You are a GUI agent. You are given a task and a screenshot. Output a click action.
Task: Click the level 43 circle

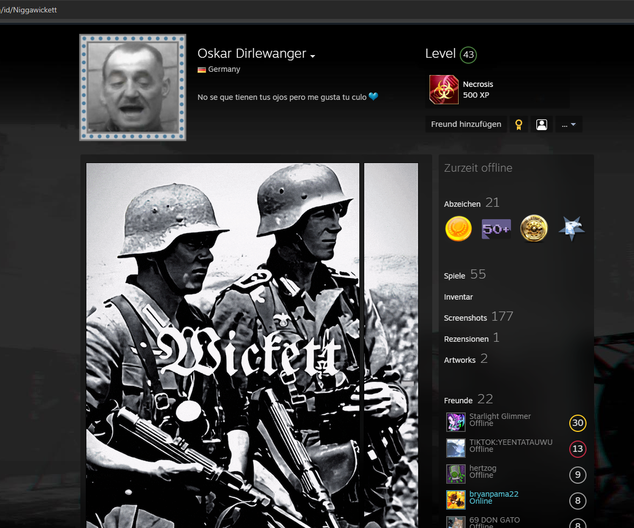[x=468, y=55]
